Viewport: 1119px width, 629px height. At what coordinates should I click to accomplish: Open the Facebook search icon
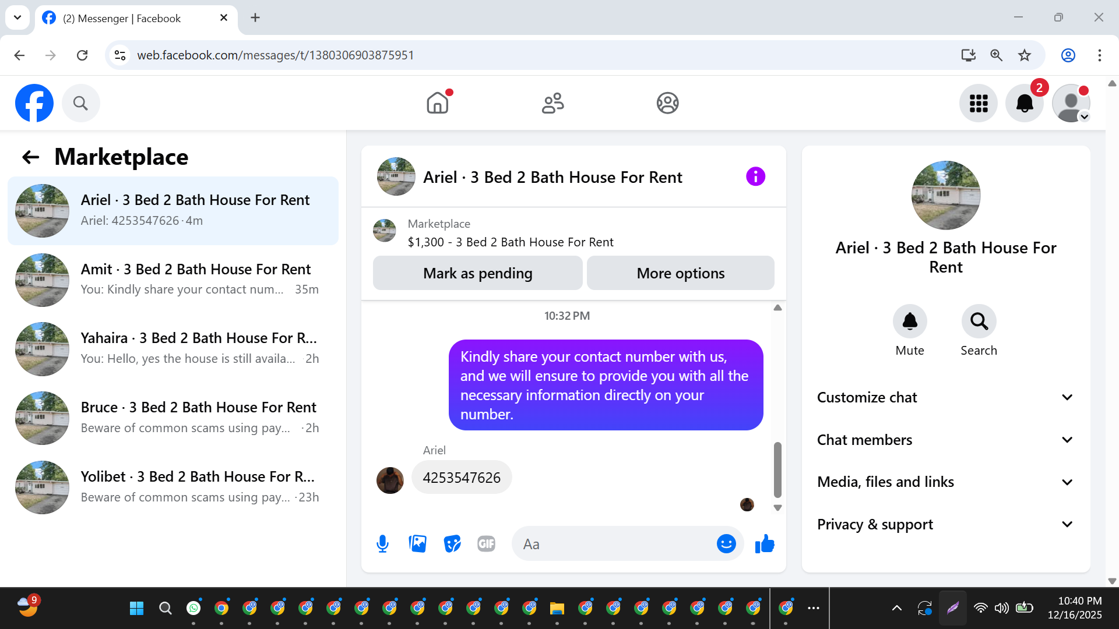click(80, 103)
